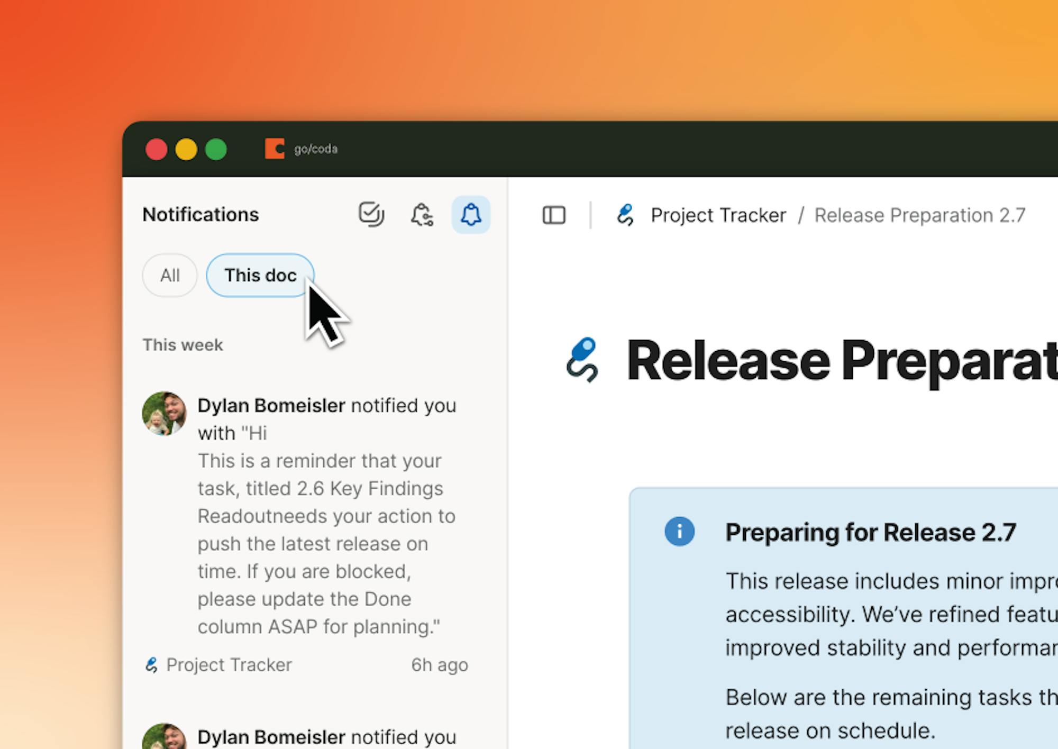This screenshot has height=749, width=1058.
Task: Click small Project Tracker icon under notification
Action: (x=151, y=665)
